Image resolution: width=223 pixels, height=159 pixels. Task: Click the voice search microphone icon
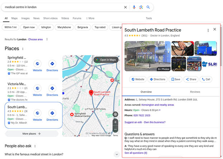(x=134, y=7)
